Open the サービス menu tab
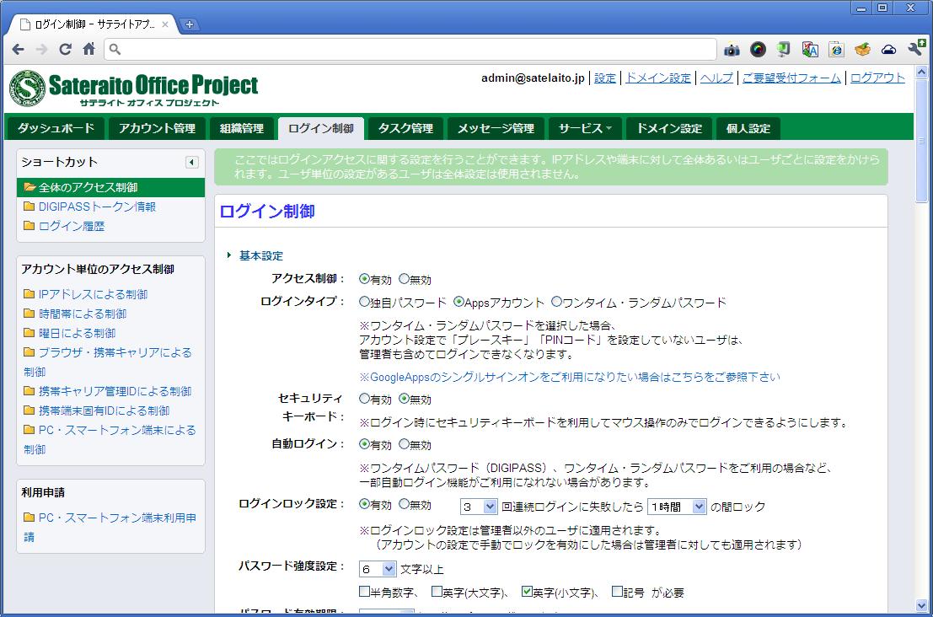Image resolution: width=933 pixels, height=617 pixels. pos(585,128)
